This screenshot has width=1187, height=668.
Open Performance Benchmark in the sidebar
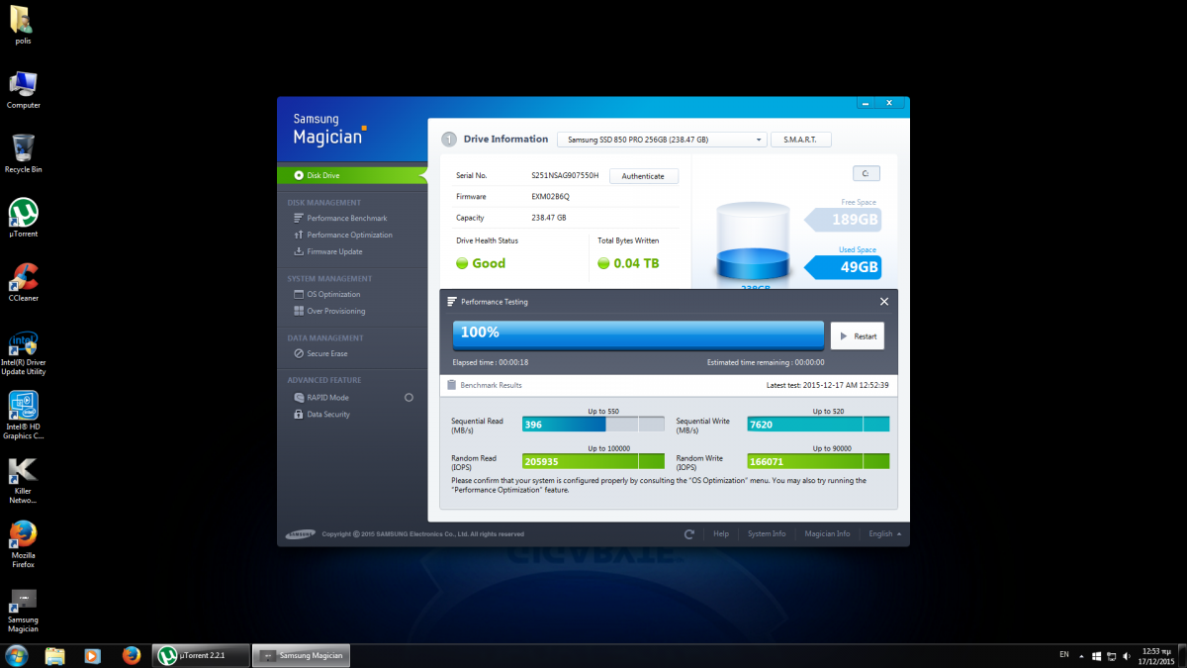coord(346,218)
